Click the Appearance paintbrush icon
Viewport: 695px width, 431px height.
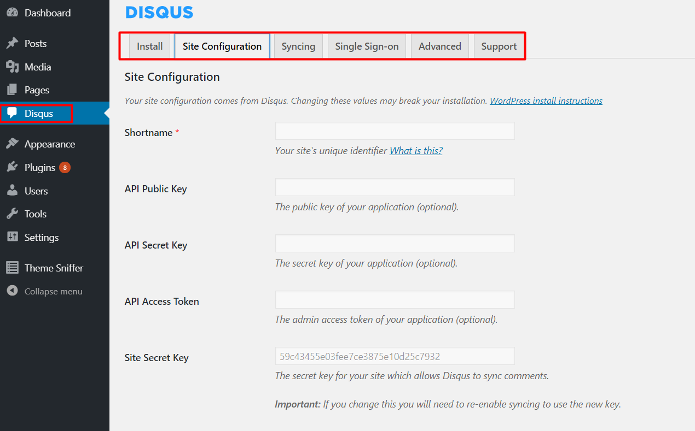coord(12,144)
